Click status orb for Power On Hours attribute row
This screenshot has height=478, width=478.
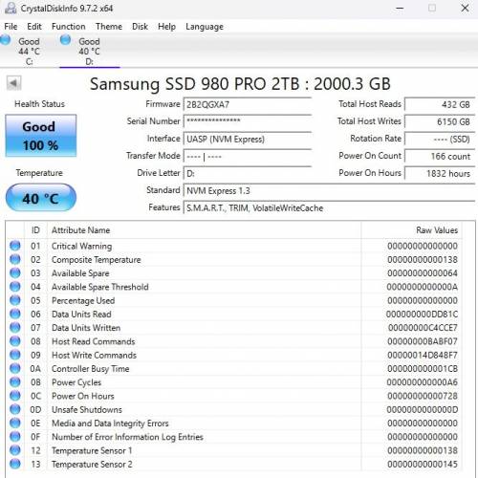(15, 396)
